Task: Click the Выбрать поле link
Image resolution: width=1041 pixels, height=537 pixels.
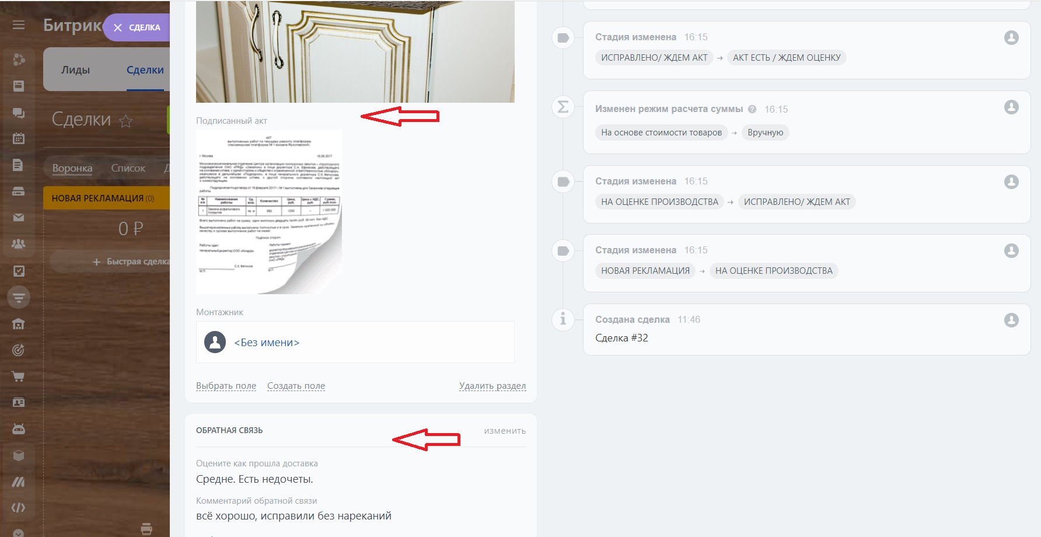Action: point(226,386)
